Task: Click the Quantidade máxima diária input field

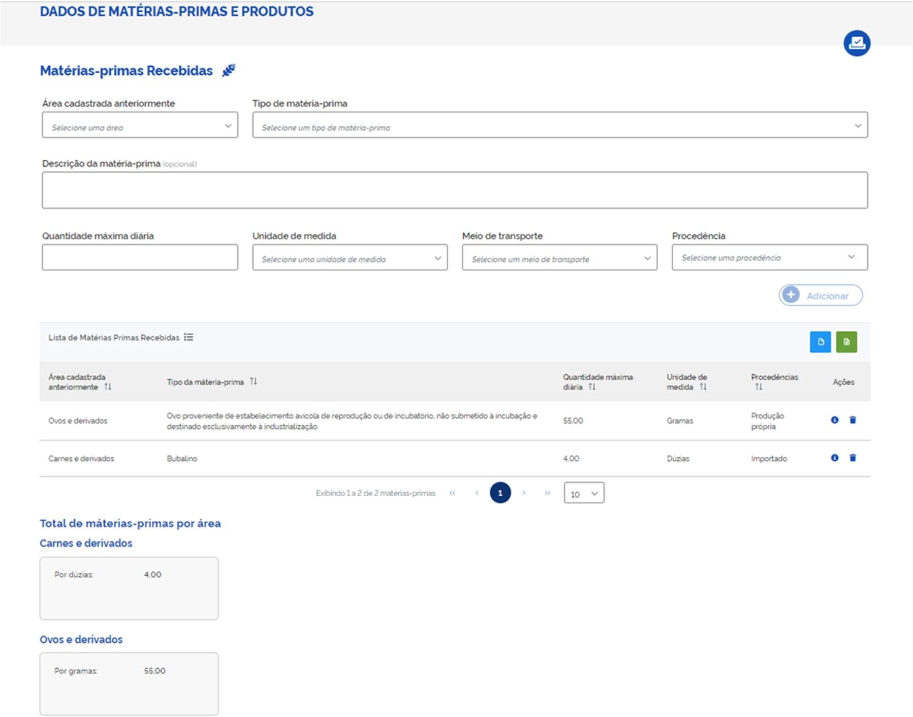Action: click(x=140, y=257)
